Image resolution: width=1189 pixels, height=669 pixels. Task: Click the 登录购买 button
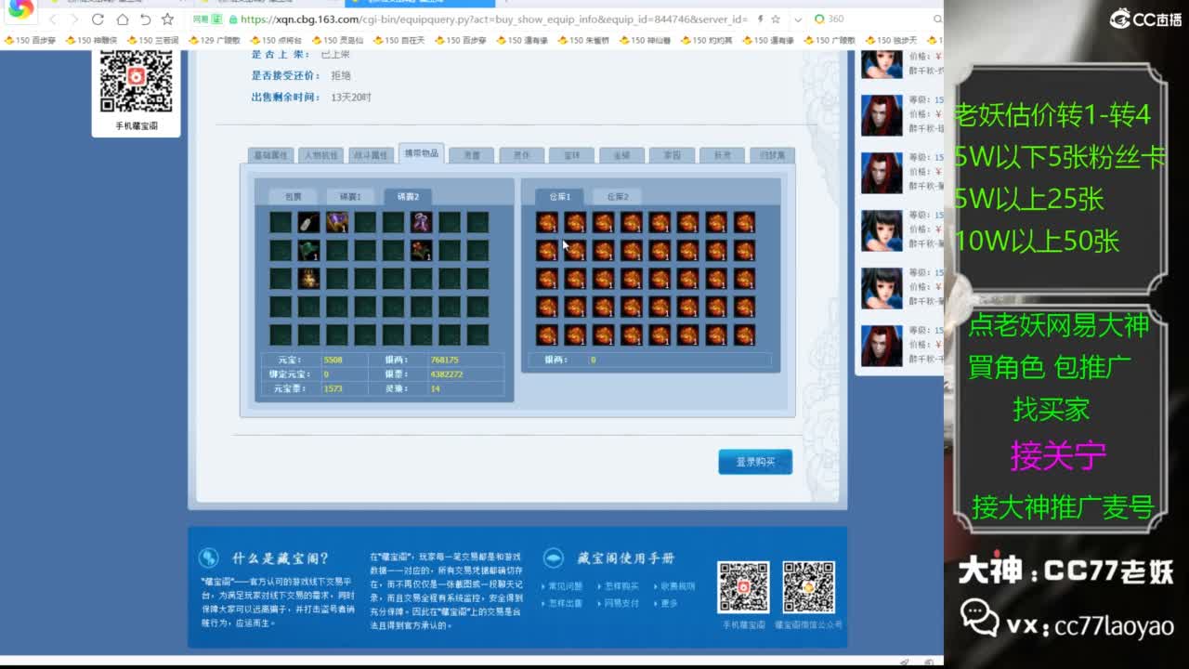[755, 462]
